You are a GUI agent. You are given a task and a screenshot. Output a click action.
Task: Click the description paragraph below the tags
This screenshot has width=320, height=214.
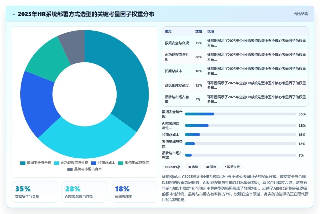pos(235,188)
